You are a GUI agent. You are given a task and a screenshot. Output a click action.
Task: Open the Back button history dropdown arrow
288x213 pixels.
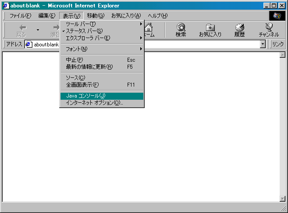[x=38, y=30]
